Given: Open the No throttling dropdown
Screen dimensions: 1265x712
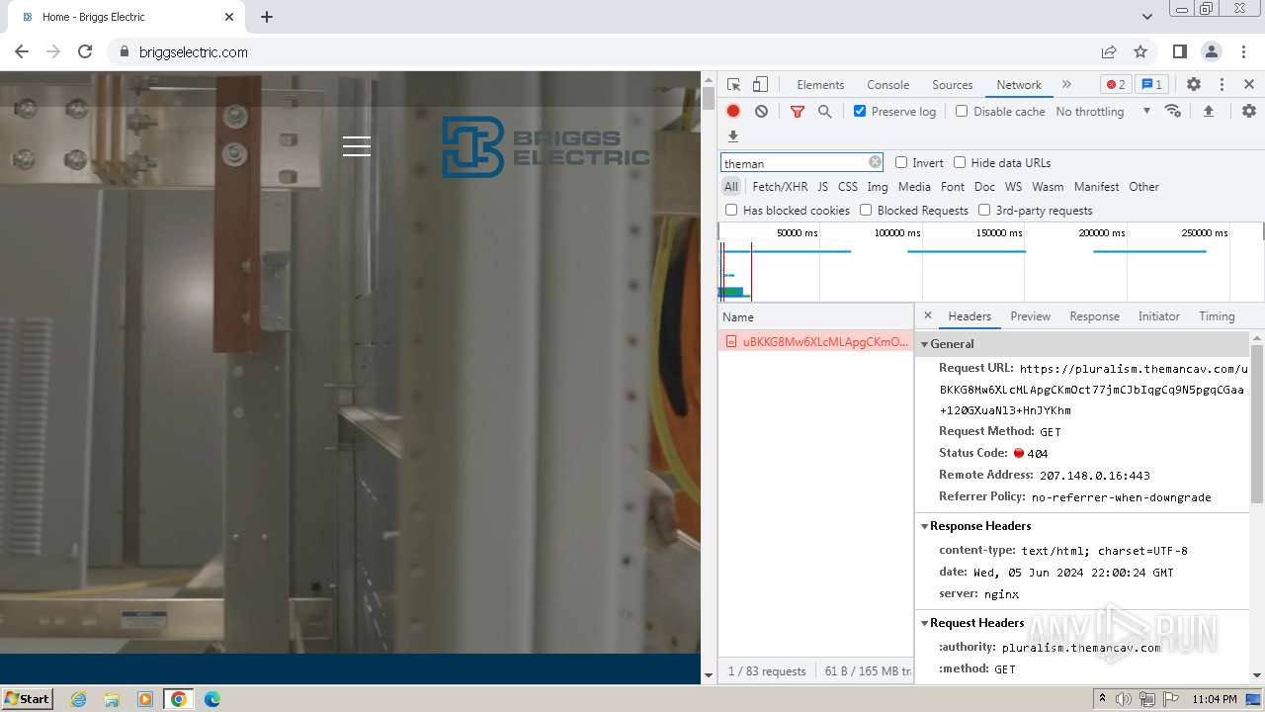Looking at the screenshot, I should [1103, 112].
